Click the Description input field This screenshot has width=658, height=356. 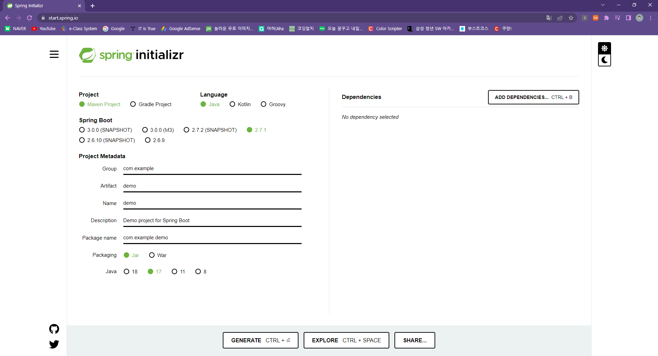pyautogui.click(x=212, y=220)
